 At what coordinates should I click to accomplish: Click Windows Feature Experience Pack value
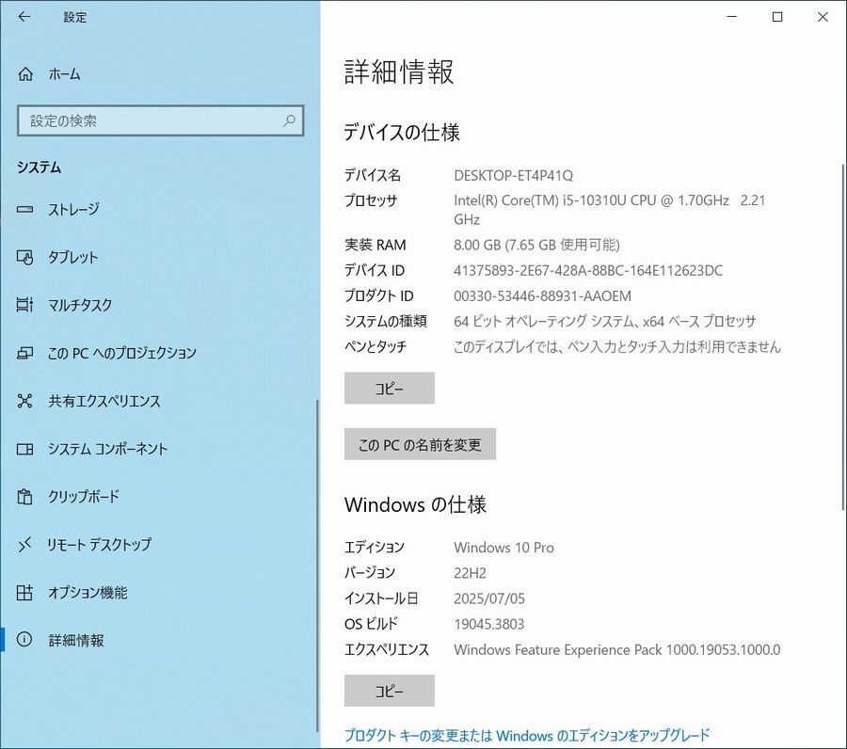(x=616, y=649)
